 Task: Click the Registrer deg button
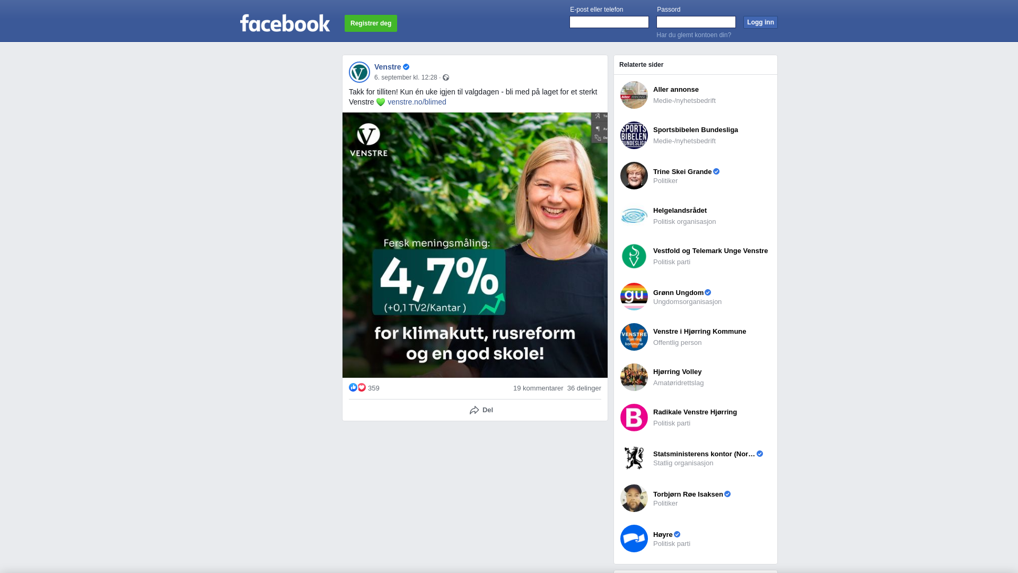coord(371,23)
